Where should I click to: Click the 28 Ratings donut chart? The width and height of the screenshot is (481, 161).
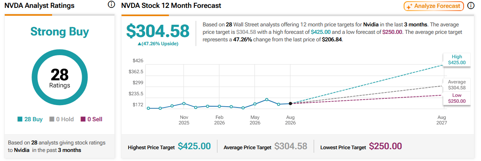coord(60,78)
